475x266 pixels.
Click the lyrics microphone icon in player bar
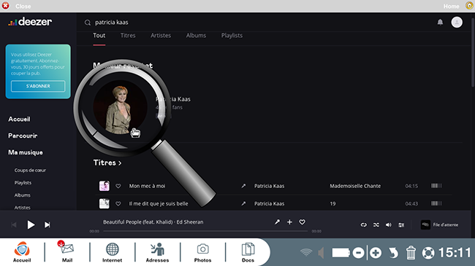277,222
